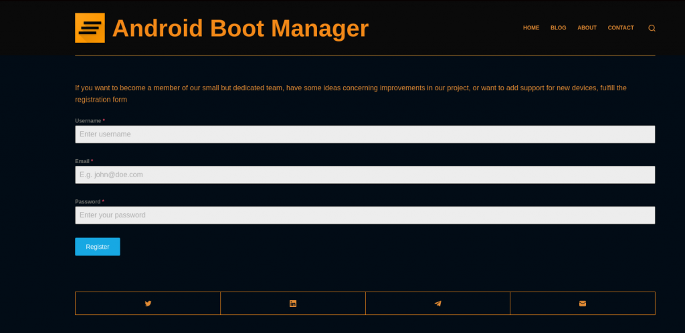Click the Register button
This screenshot has width=685, height=333.
click(x=98, y=247)
